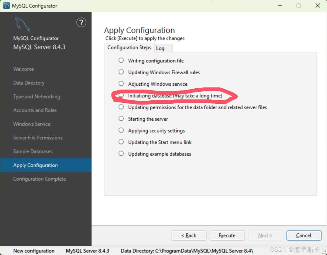Click the 'New configuration' status bar entry

[34, 251]
